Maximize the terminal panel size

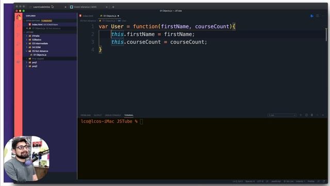(x=318, y=115)
